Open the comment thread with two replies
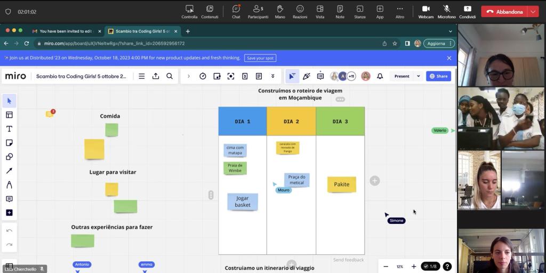546x273 pixels. [50, 114]
